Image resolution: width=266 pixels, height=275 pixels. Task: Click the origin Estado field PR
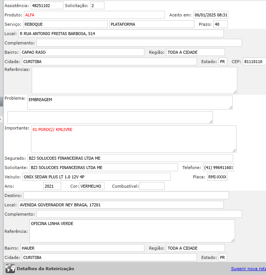[223, 62]
